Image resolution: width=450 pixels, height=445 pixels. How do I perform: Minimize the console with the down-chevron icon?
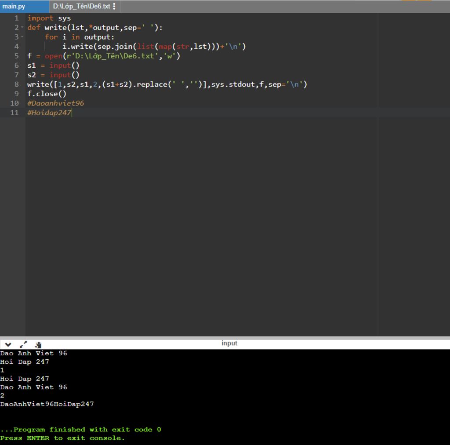[x=8, y=344]
